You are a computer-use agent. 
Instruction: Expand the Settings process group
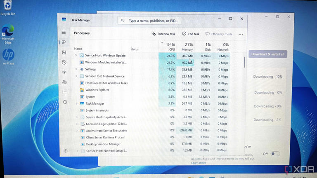(76, 69)
